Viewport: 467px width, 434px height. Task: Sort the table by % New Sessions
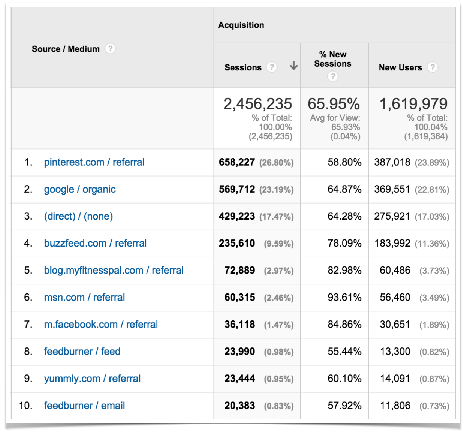point(333,59)
